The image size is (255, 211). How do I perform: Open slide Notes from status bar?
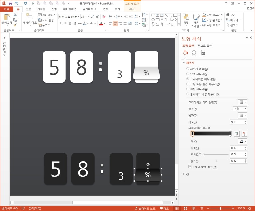pyautogui.click(x=145, y=208)
